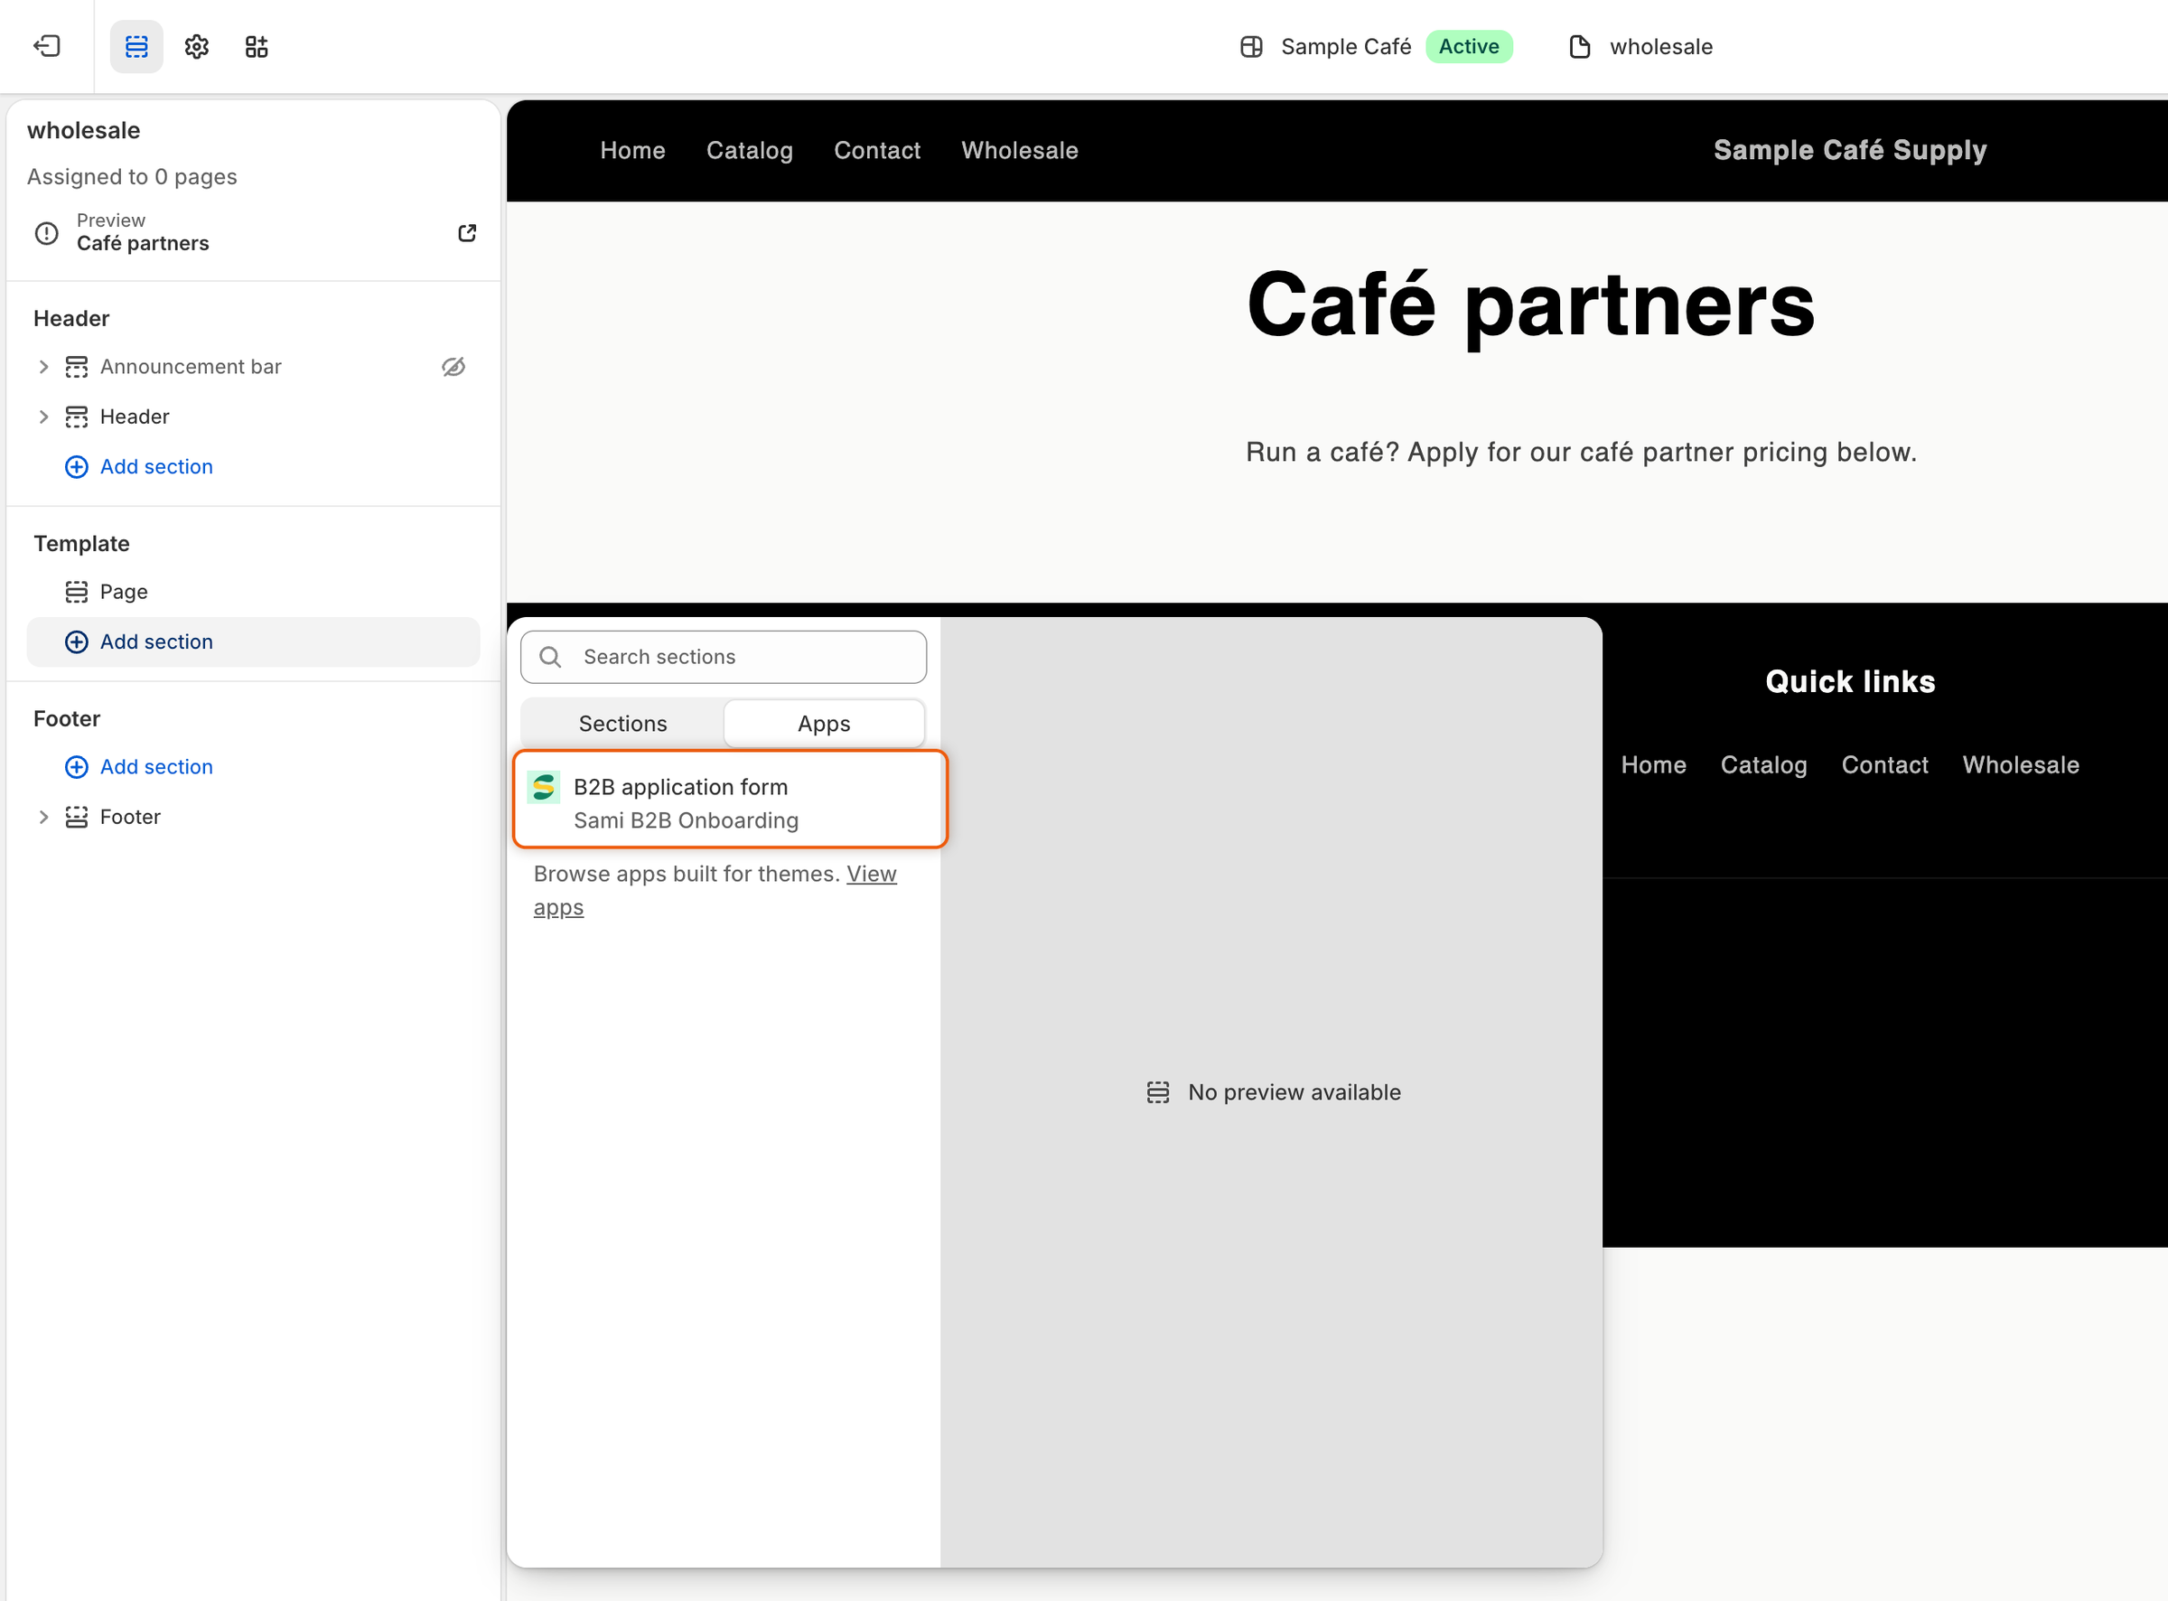Click the info icon beside Preview Café partners
The height and width of the screenshot is (1601, 2168).
pos(46,232)
